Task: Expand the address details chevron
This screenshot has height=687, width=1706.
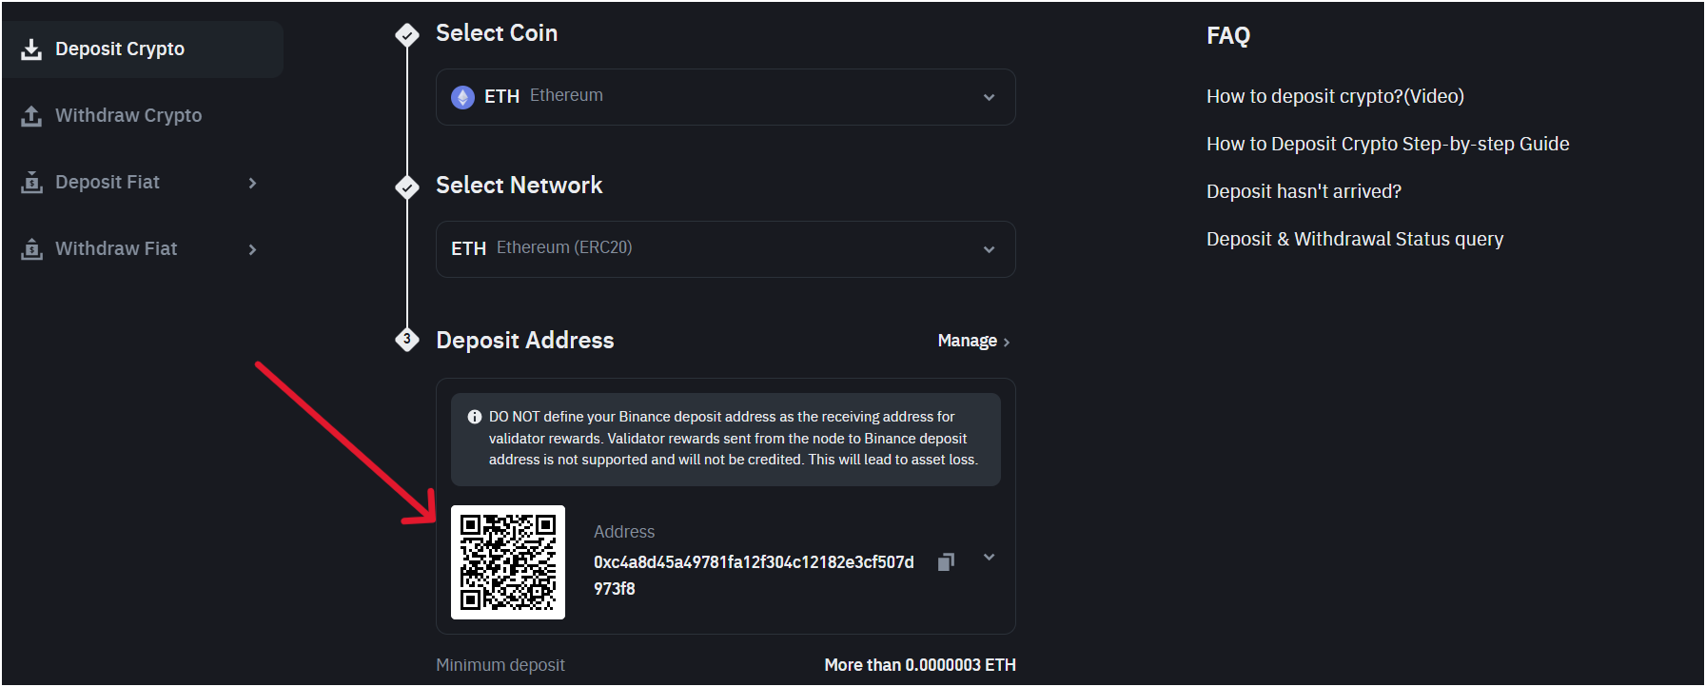Action: pyautogui.click(x=990, y=558)
